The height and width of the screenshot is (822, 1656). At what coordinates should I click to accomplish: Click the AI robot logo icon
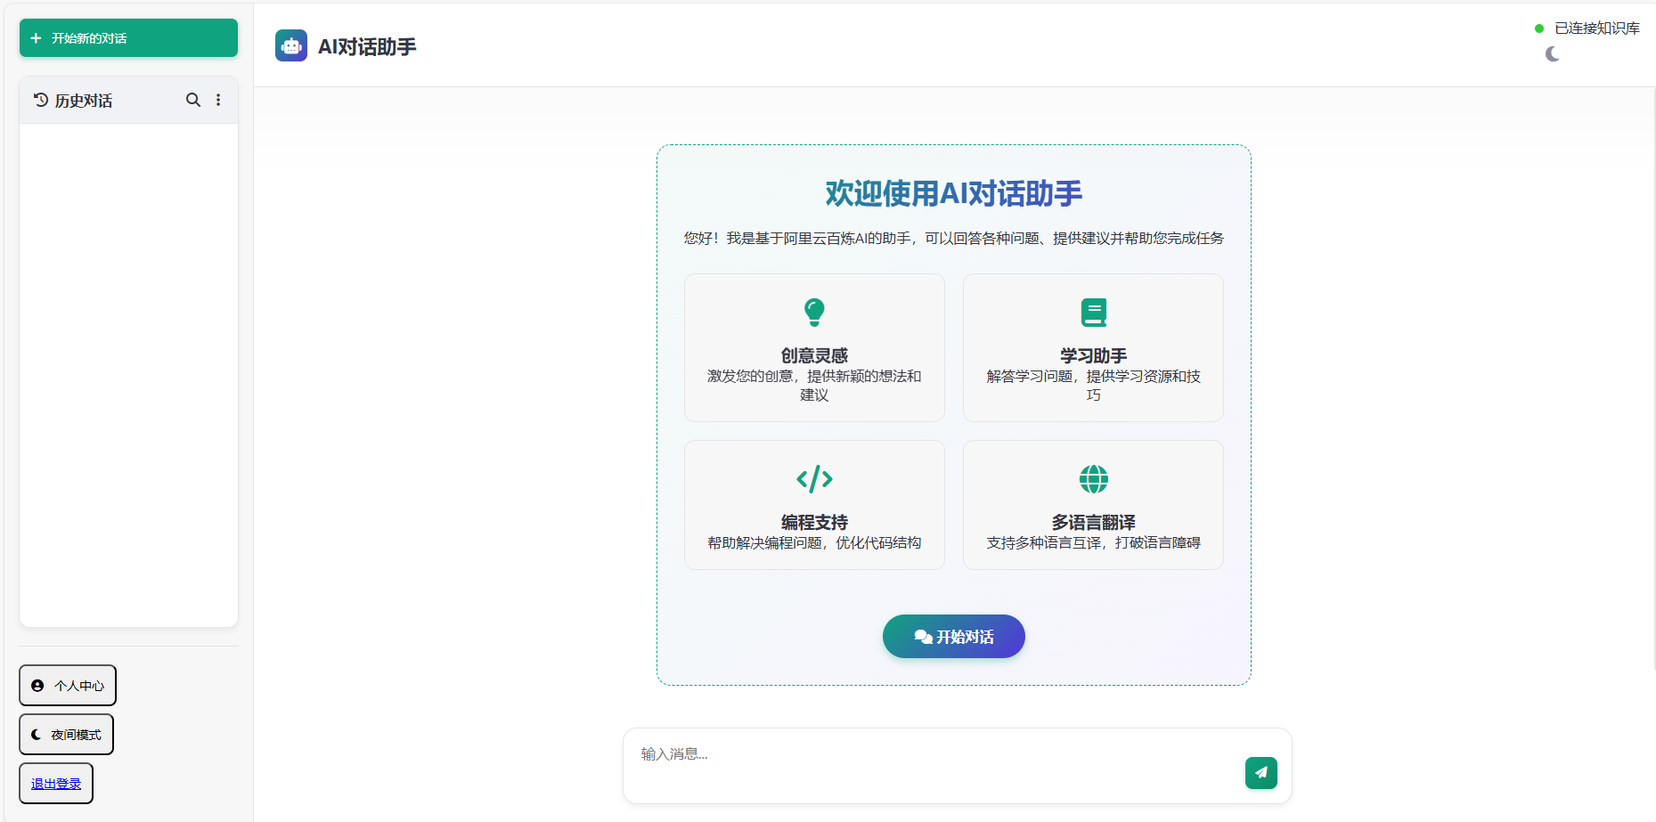(x=291, y=45)
